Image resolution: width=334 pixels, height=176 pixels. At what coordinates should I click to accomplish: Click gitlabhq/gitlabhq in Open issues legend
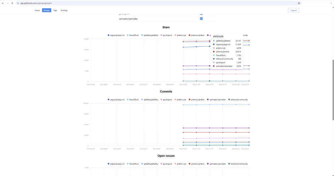click(x=149, y=164)
